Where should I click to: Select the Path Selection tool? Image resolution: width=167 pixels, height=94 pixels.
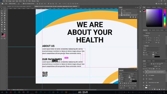pos(5,27)
